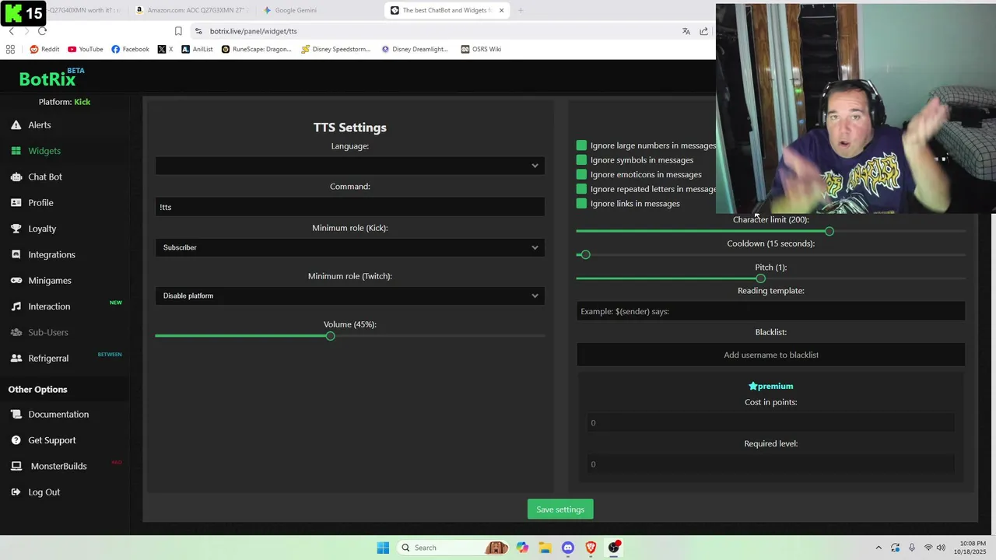Open the Language dropdown
The width and height of the screenshot is (996, 560).
click(350, 166)
